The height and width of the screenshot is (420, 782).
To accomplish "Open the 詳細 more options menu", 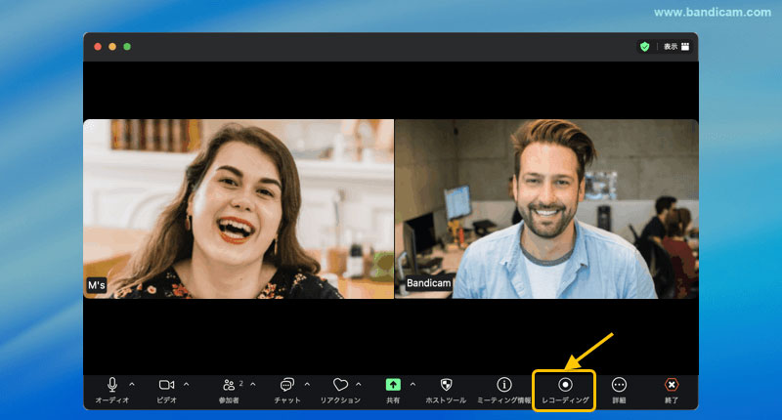I will [x=619, y=386].
